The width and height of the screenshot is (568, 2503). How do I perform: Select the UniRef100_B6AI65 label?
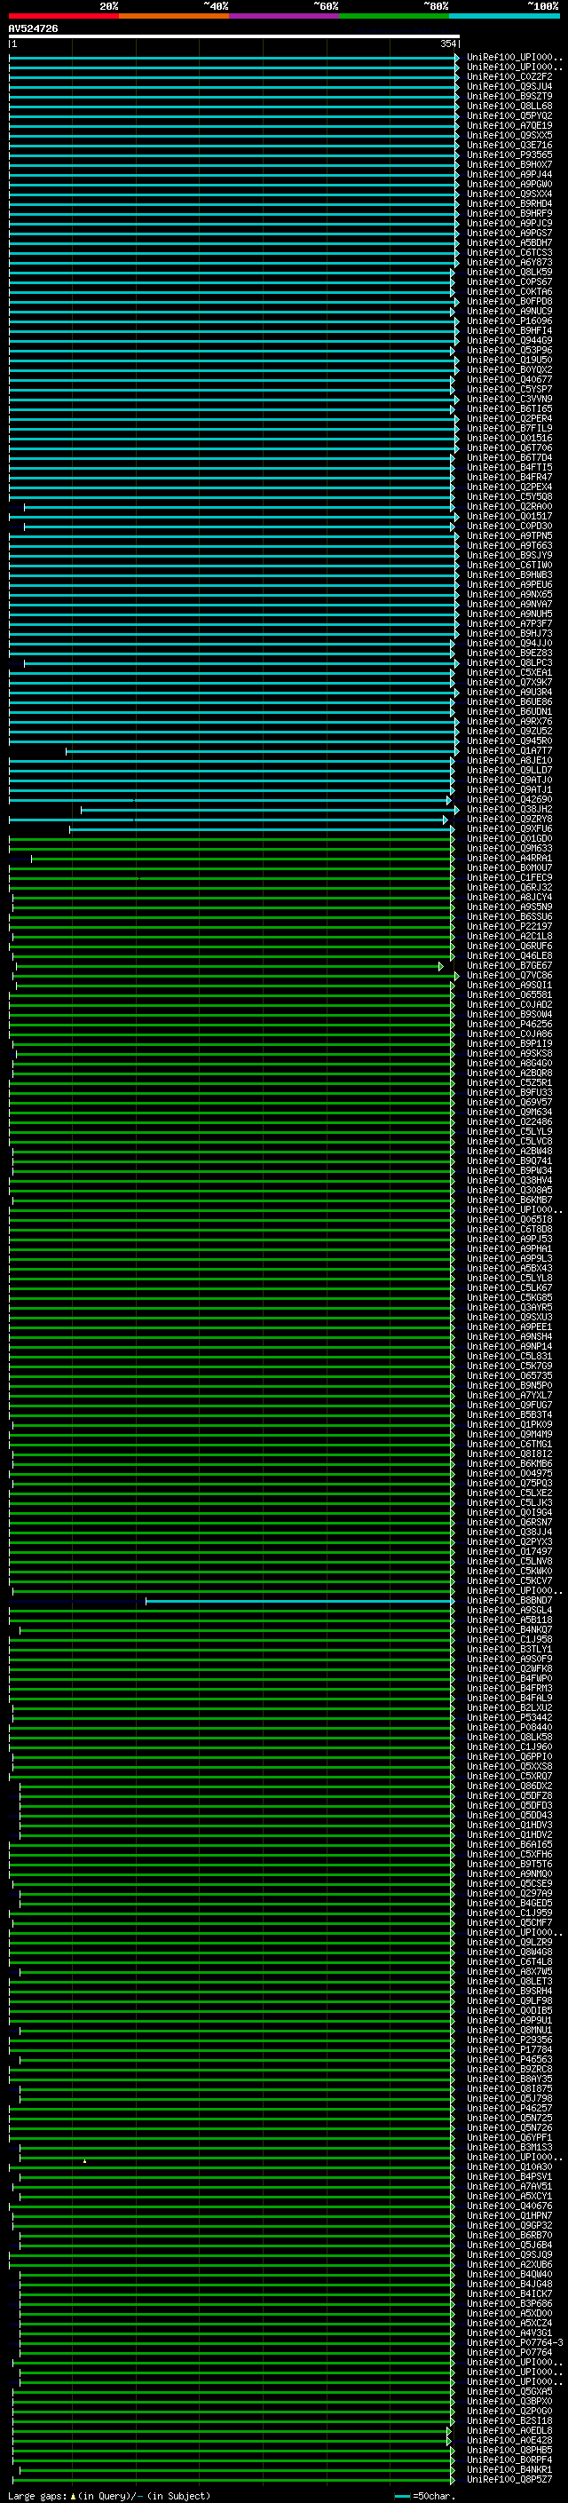[x=509, y=1844]
